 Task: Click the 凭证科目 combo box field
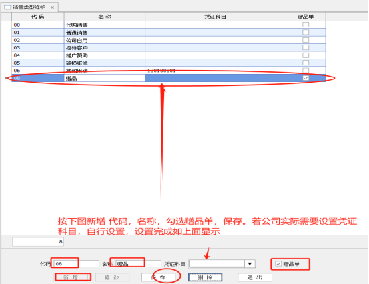coord(217,264)
